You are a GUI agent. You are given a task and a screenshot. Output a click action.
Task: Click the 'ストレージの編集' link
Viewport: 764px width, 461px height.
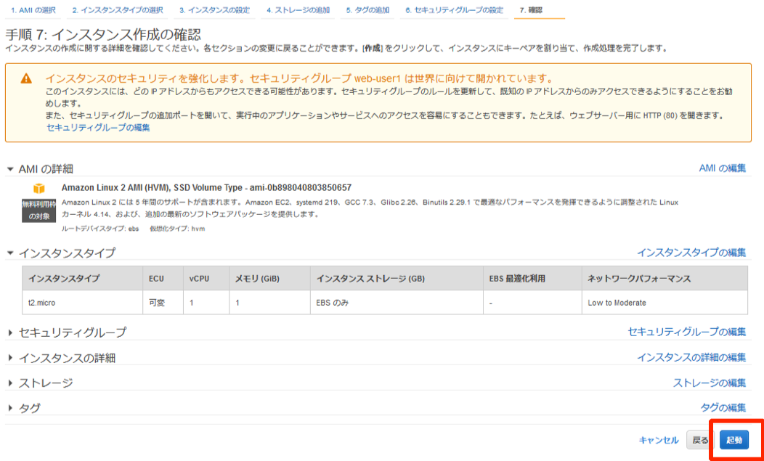click(709, 383)
